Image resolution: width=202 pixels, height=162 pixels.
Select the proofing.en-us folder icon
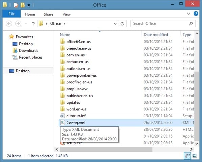[x=63, y=82]
